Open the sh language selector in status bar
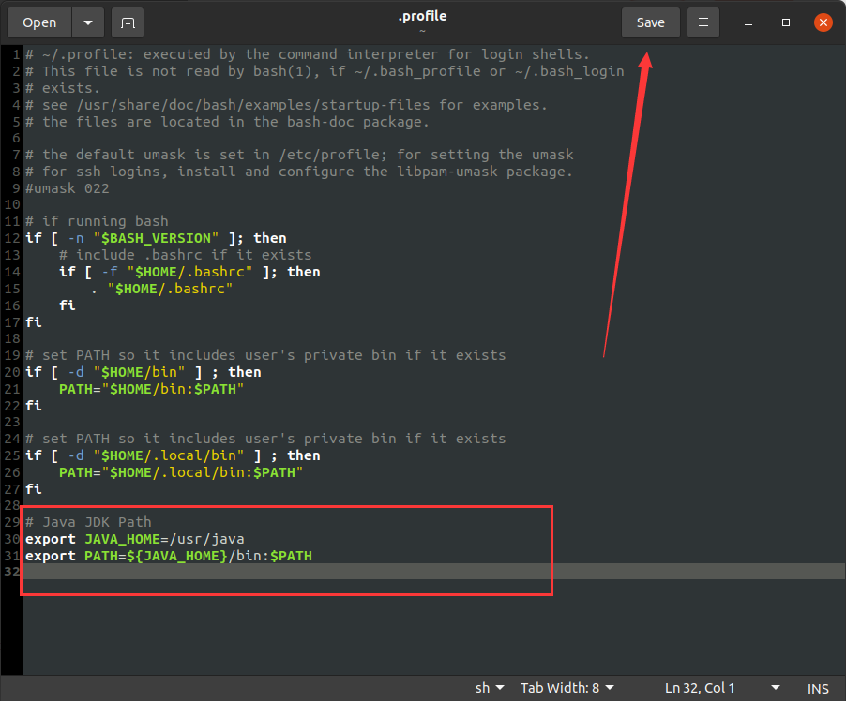Screen dimensions: 846x701 pos(490,688)
